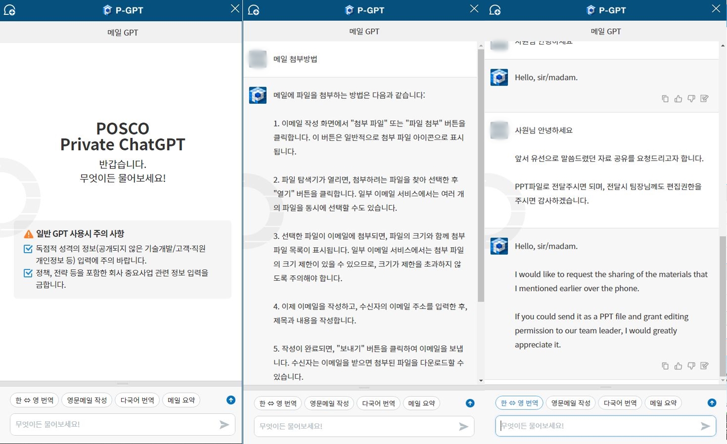Screen dimensions: 727x444
Task: Click user avatar next to 메일 첨부방법
Action: click(258, 59)
